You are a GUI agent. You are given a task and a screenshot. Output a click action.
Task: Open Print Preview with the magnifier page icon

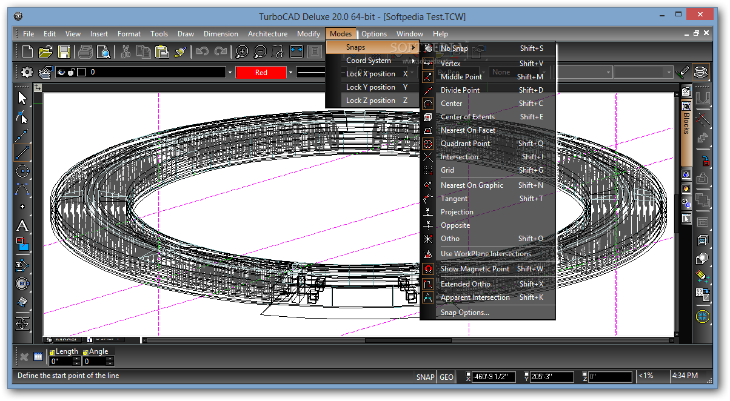(103, 51)
